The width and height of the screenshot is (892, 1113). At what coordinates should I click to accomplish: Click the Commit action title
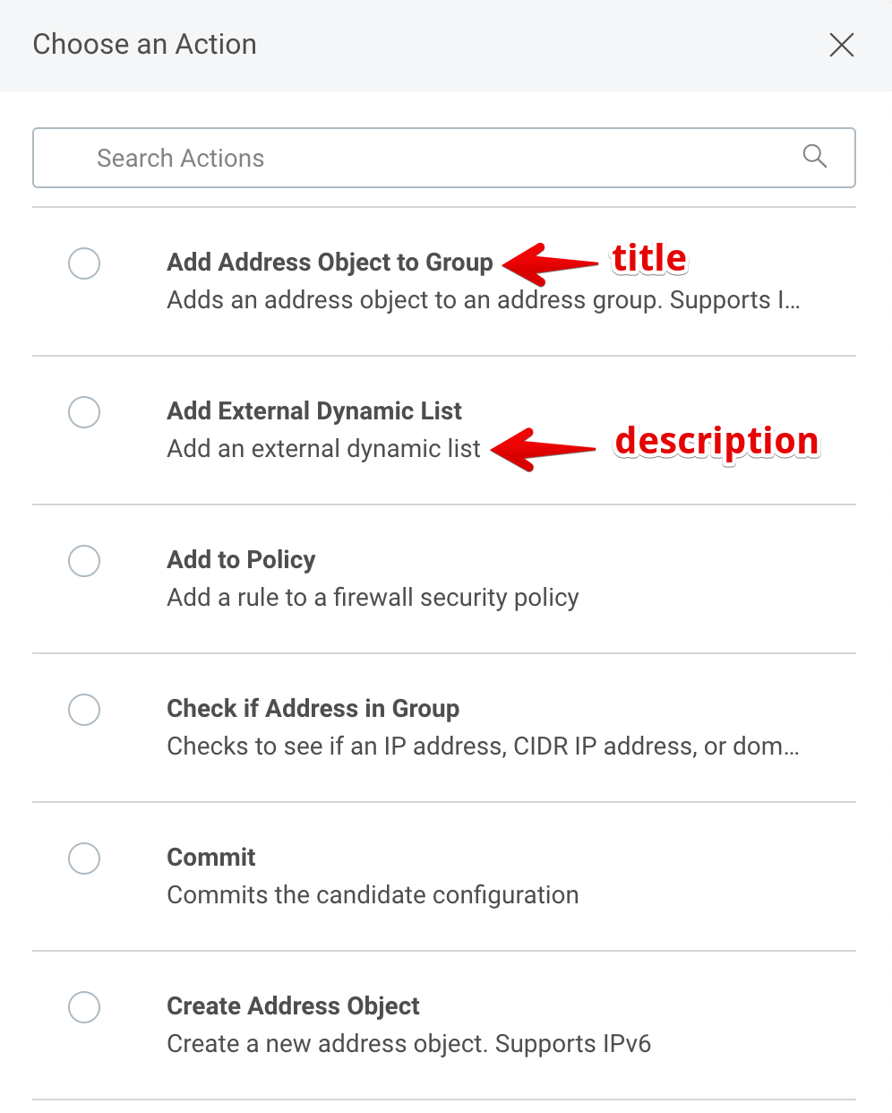point(211,857)
